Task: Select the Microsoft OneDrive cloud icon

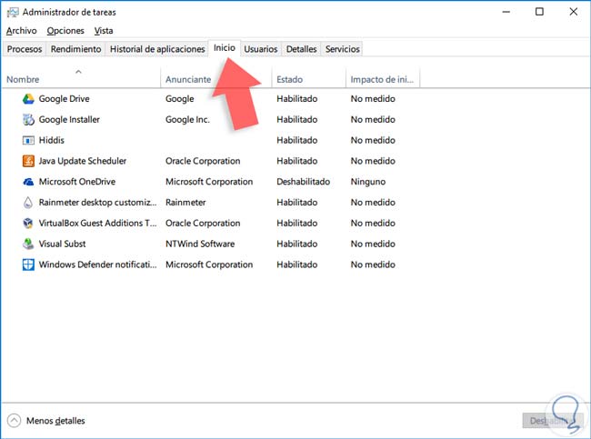Action: tap(28, 182)
